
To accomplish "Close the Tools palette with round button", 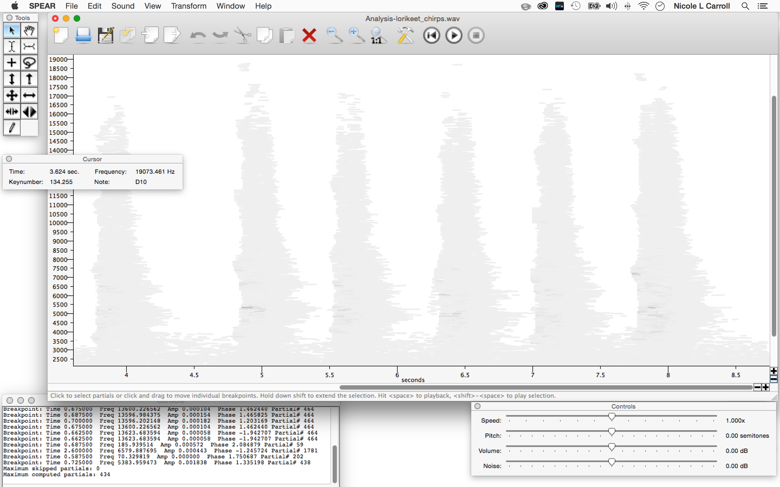I will 9,18.
